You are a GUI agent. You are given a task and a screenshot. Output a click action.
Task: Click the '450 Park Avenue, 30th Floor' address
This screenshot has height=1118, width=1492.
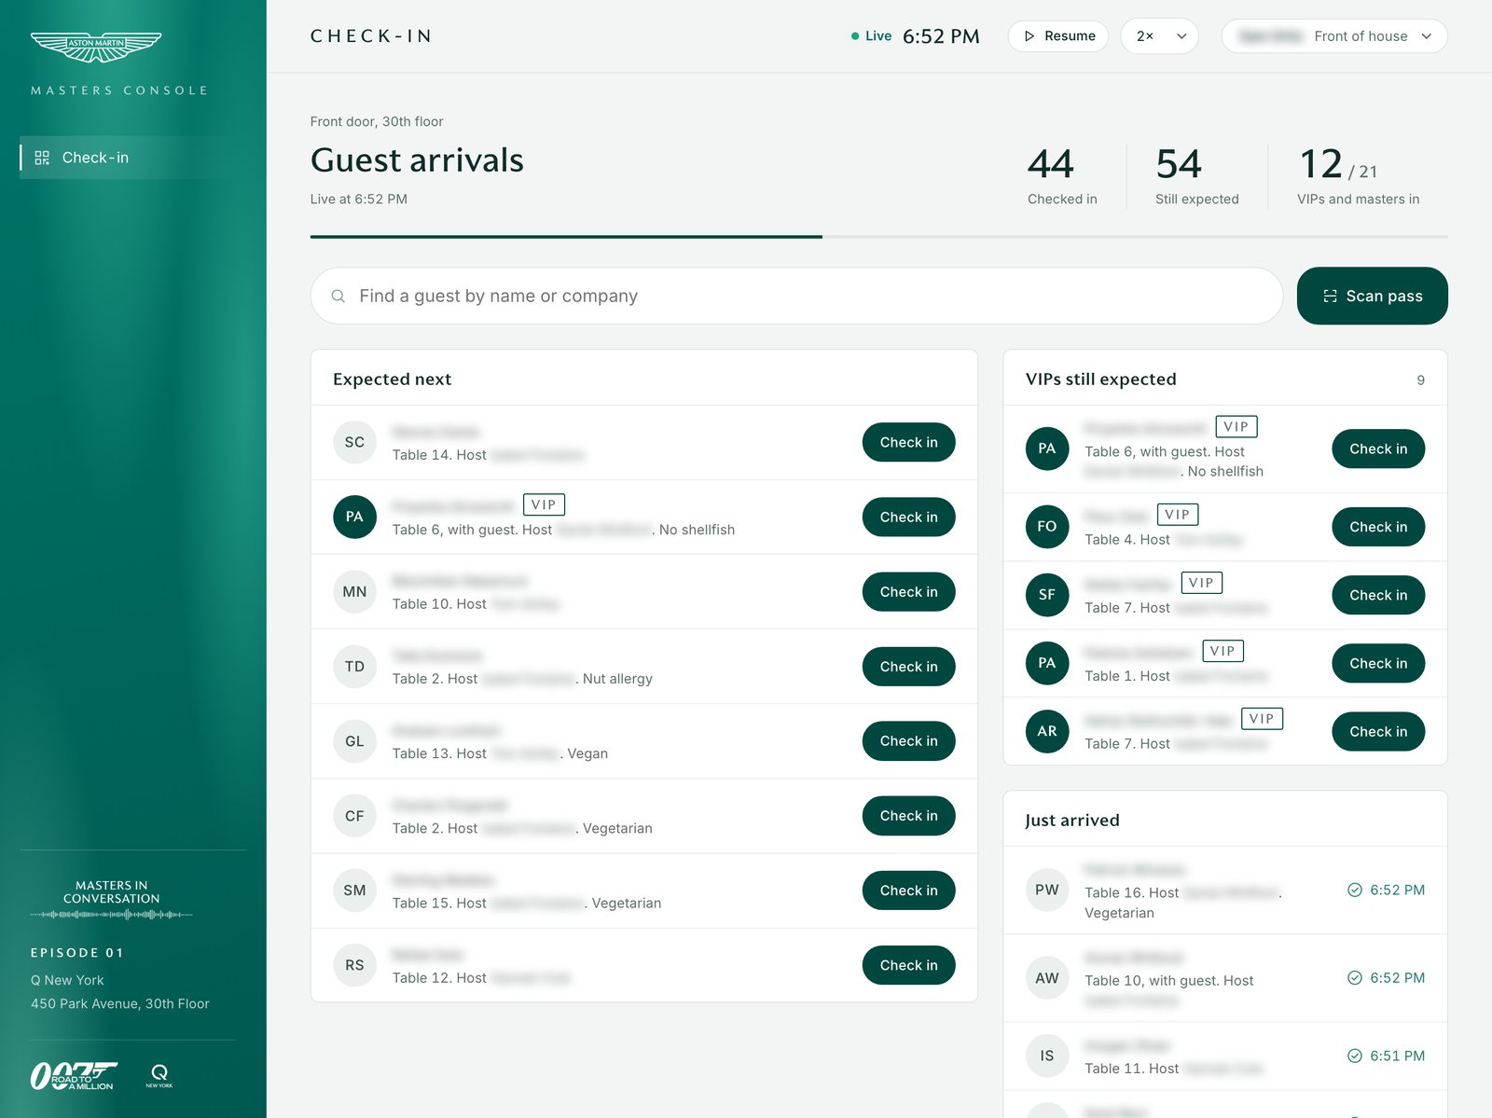tap(120, 1003)
